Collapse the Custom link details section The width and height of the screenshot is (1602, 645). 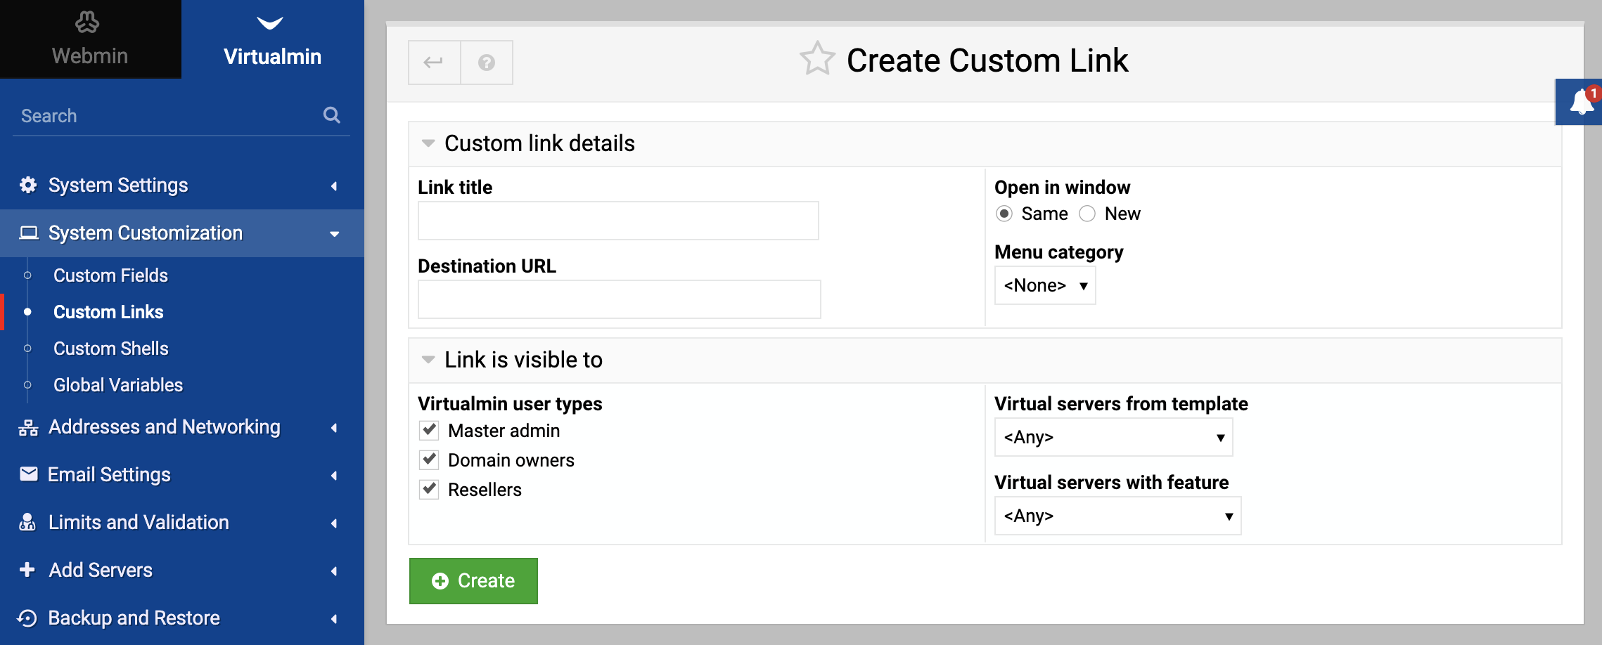coord(428,143)
